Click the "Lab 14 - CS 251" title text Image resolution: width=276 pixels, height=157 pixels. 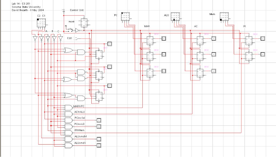pyautogui.click(x=21, y=4)
